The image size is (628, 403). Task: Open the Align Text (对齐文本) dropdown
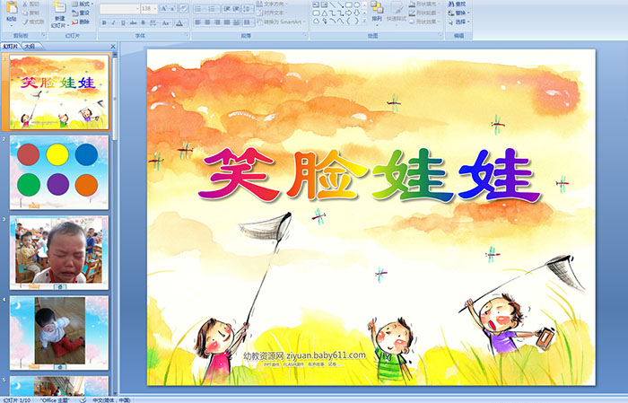[271, 13]
